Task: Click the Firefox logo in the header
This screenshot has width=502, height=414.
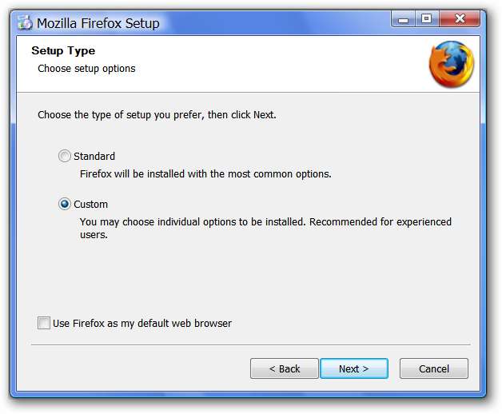Action: point(451,64)
